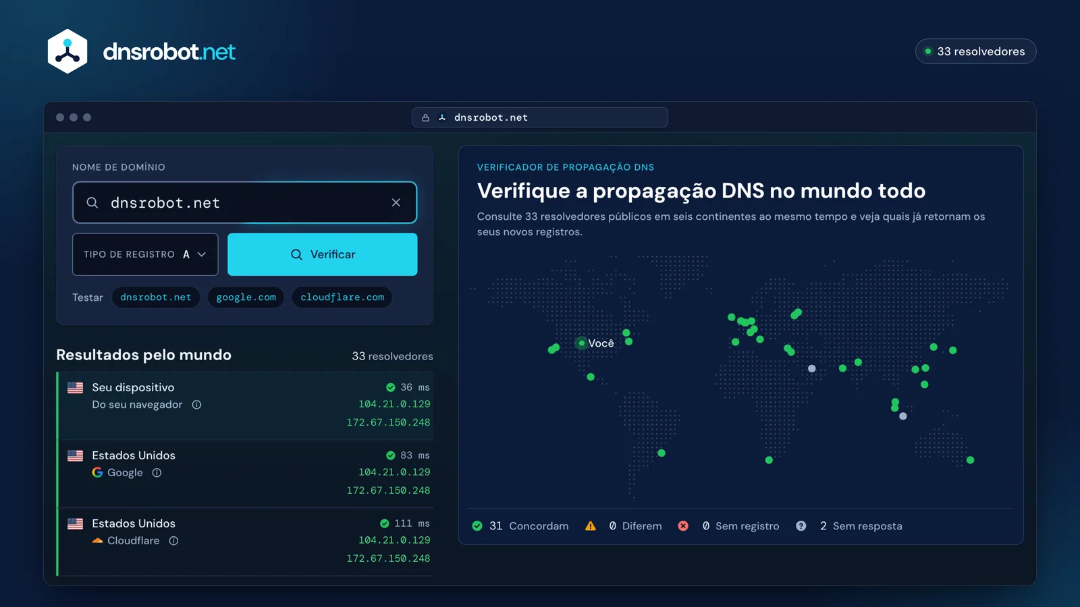Click the 33 resolvedores status badge
The width and height of the screenshot is (1080, 607).
[x=975, y=51]
